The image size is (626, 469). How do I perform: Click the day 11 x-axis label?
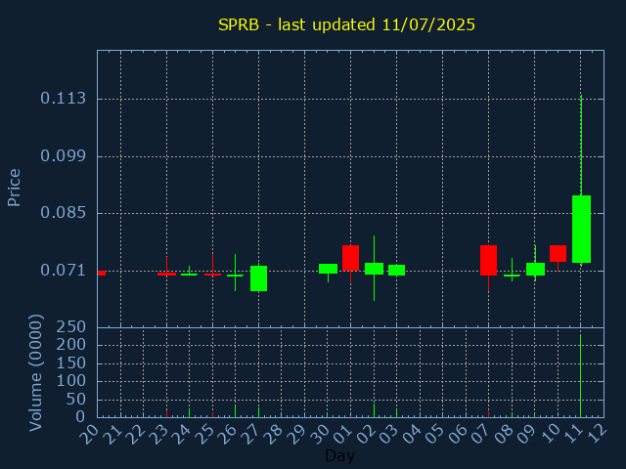click(572, 434)
